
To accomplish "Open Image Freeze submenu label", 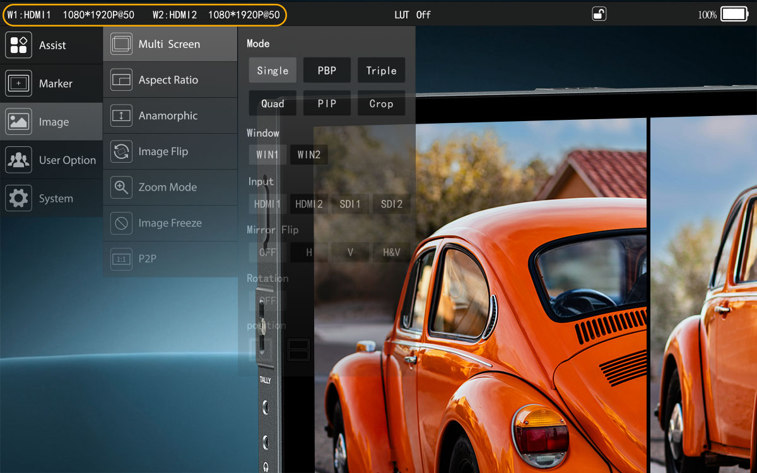I will [170, 223].
